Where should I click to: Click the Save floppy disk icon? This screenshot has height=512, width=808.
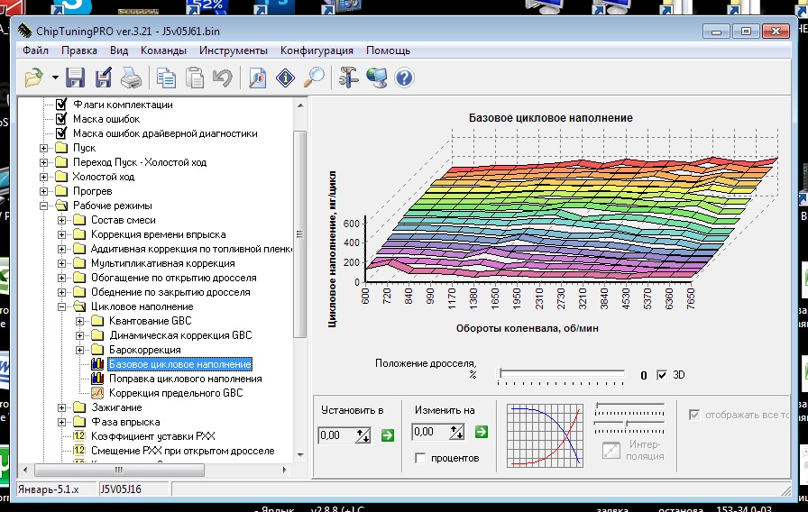tap(76, 78)
